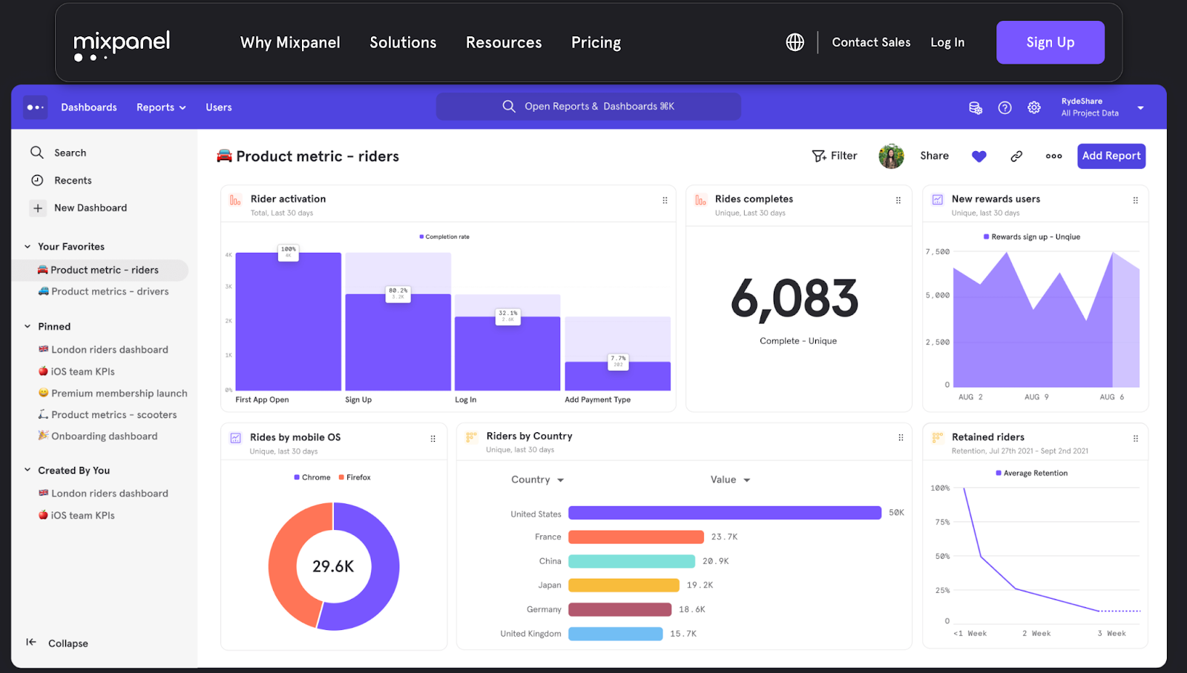The width and height of the screenshot is (1187, 673).
Task: Select Pricing in the top navigation
Action: tap(596, 42)
